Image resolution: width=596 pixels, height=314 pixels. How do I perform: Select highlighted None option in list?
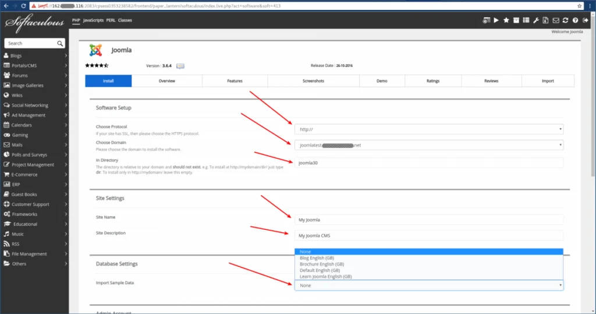point(429,252)
